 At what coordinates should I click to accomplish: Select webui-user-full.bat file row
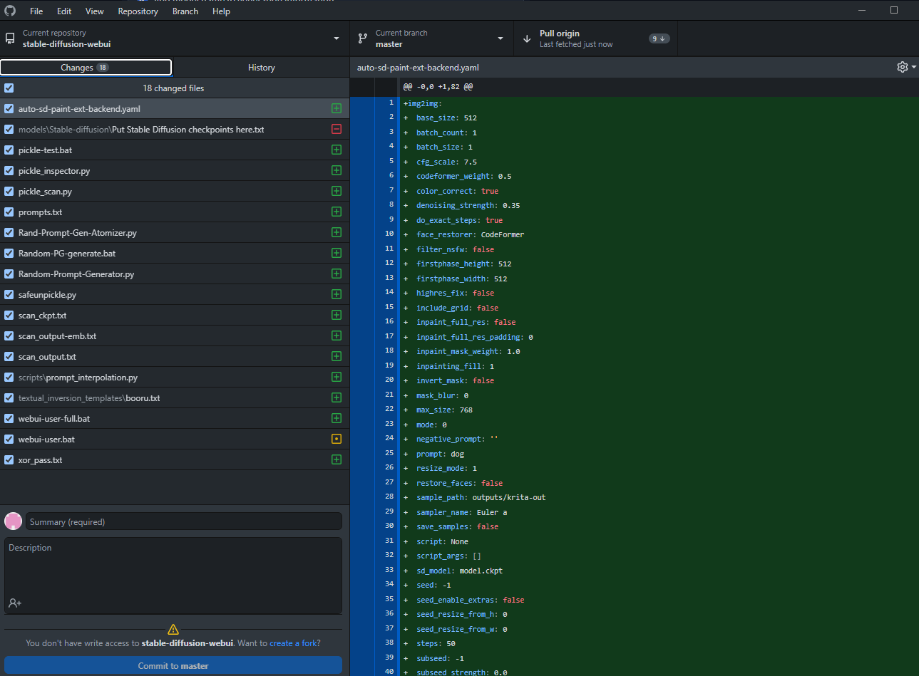[x=175, y=419]
